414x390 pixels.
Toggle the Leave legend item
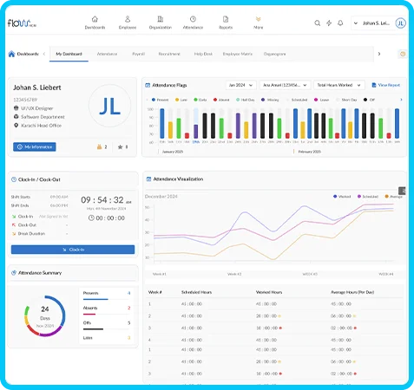click(322, 100)
